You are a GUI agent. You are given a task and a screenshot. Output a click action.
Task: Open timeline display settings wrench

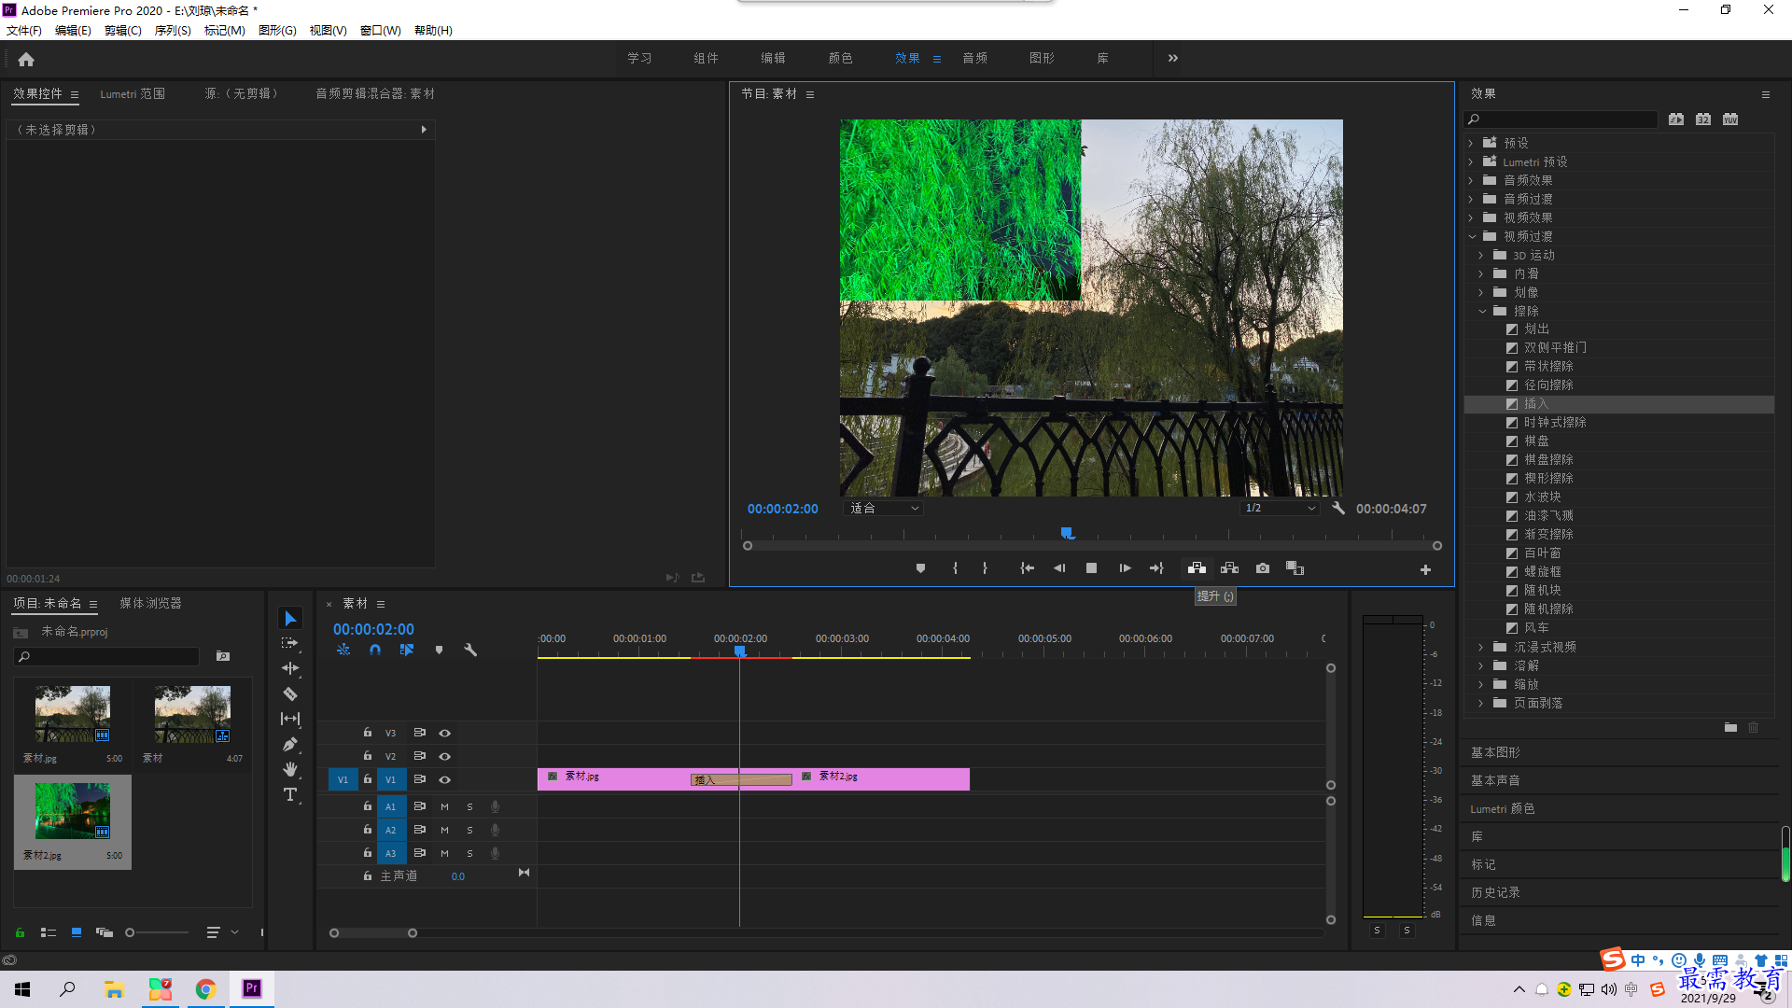470,650
